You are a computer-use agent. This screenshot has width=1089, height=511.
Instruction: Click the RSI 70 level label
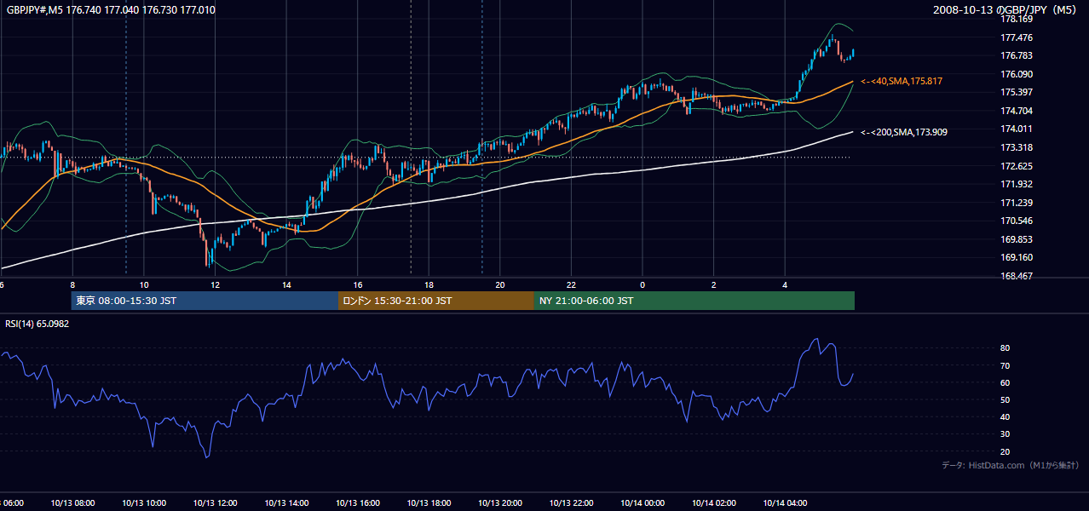[1005, 365]
